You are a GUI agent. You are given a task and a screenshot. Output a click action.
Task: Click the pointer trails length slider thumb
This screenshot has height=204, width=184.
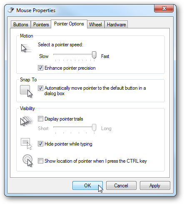pos(94,128)
